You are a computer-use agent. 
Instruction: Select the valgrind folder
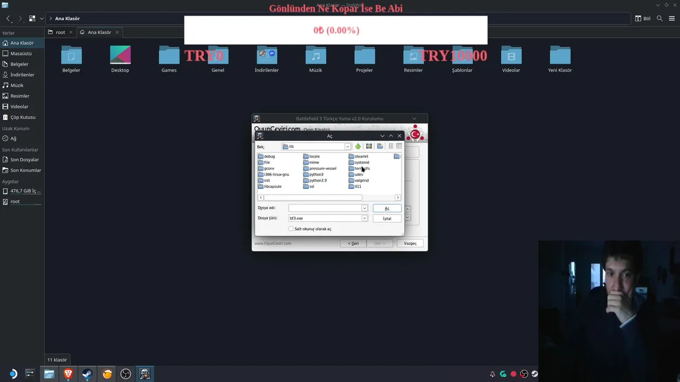tap(359, 180)
